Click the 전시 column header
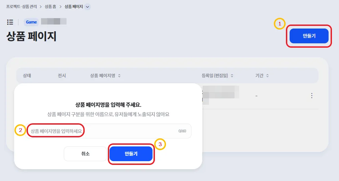 (x=62, y=76)
